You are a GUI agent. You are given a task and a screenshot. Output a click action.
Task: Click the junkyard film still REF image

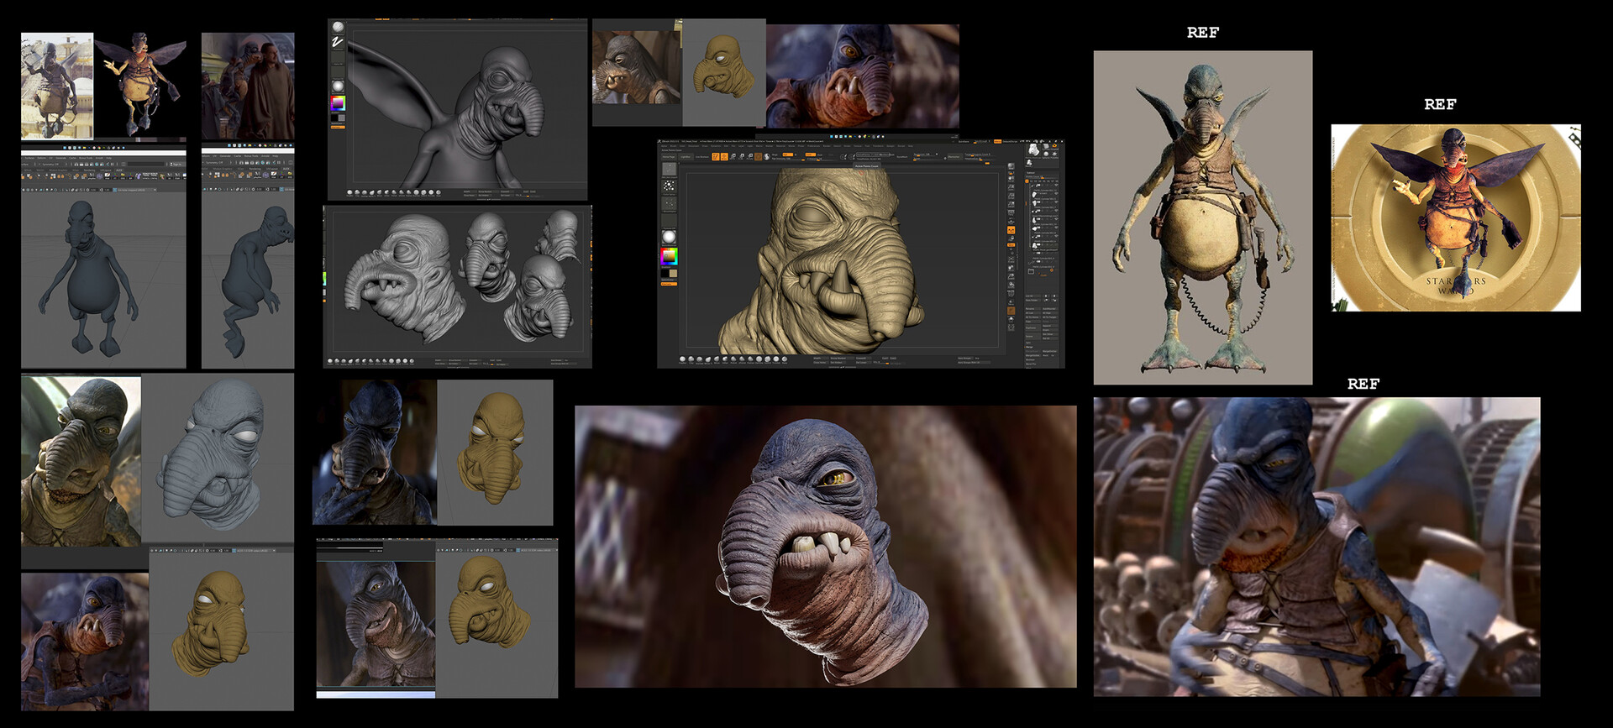(1316, 547)
